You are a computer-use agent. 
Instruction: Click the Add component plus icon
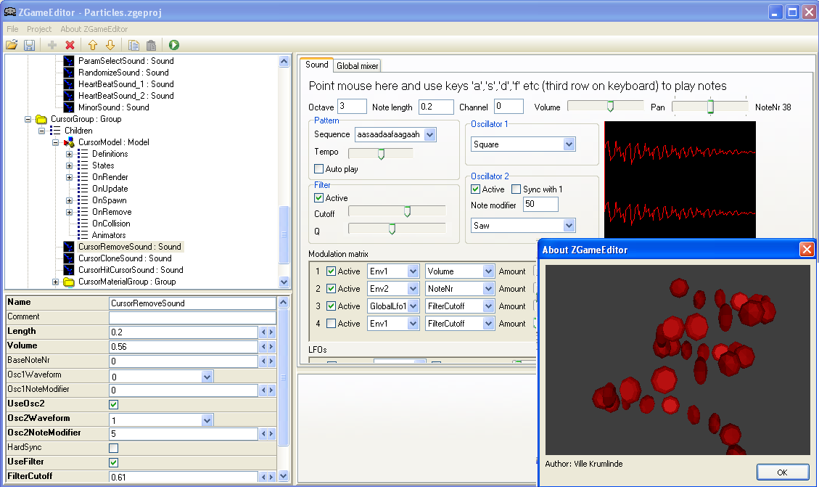52,45
